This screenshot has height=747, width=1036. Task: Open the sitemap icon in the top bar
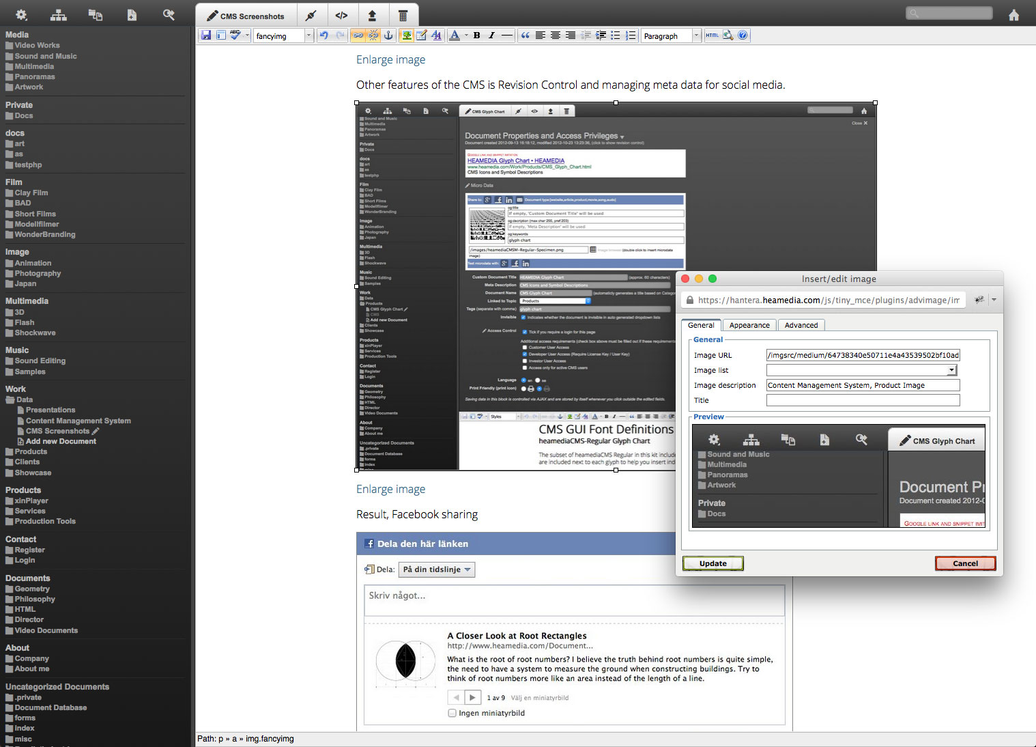59,15
